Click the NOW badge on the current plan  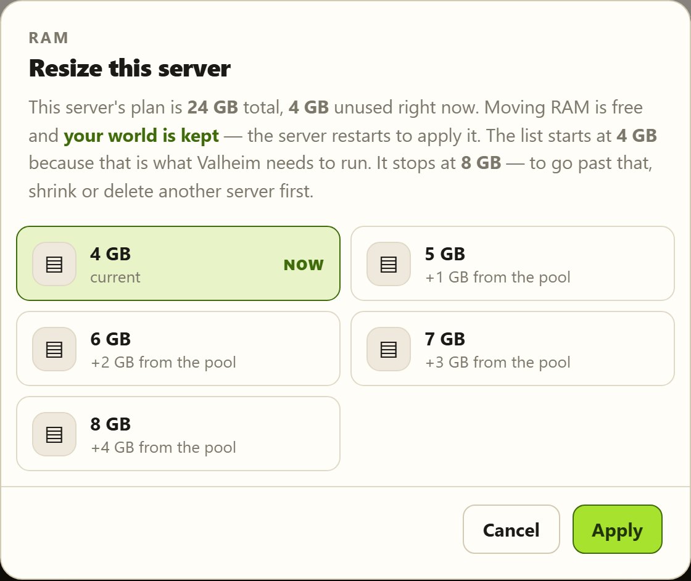click(x=304, y=265)
